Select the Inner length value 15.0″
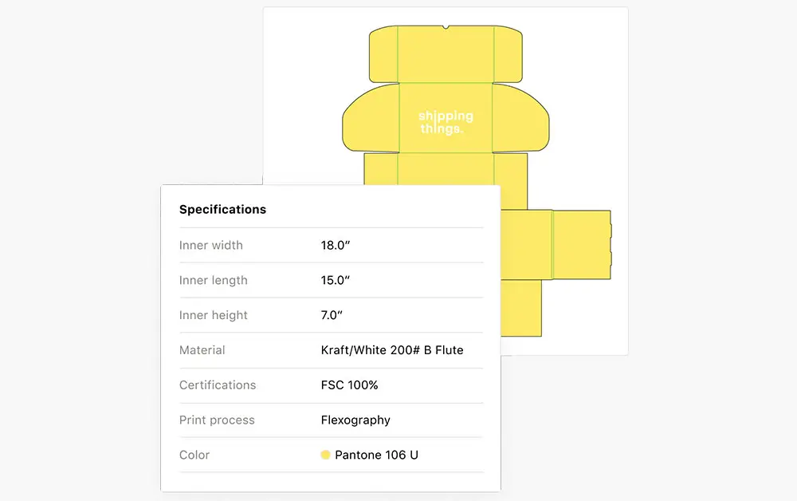The height and width of the screenshot is (501, 797). (x=336, y=280)
